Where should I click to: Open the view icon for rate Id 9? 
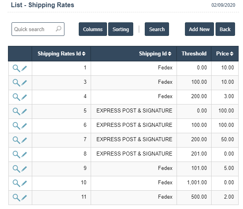[x=16, y=169]
